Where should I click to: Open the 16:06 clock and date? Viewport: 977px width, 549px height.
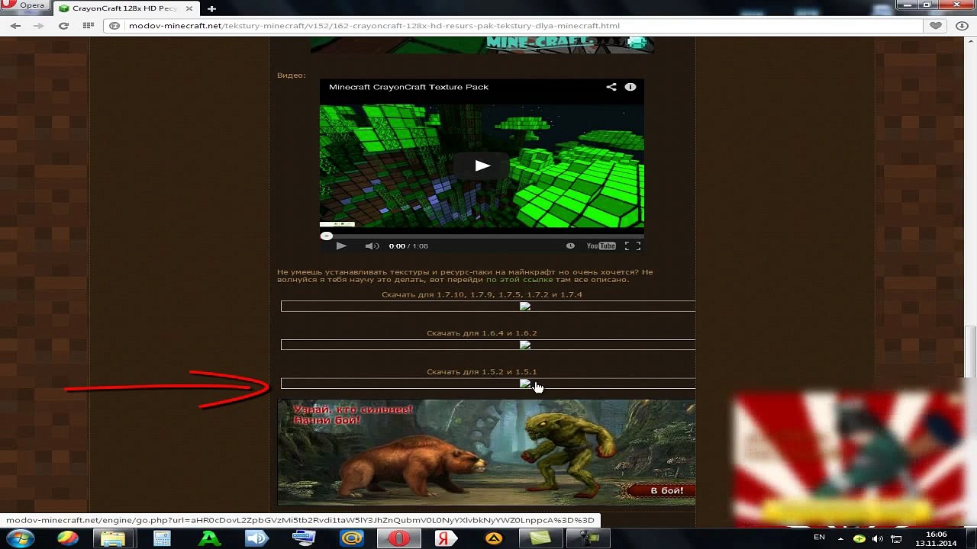tap(937, 538)
